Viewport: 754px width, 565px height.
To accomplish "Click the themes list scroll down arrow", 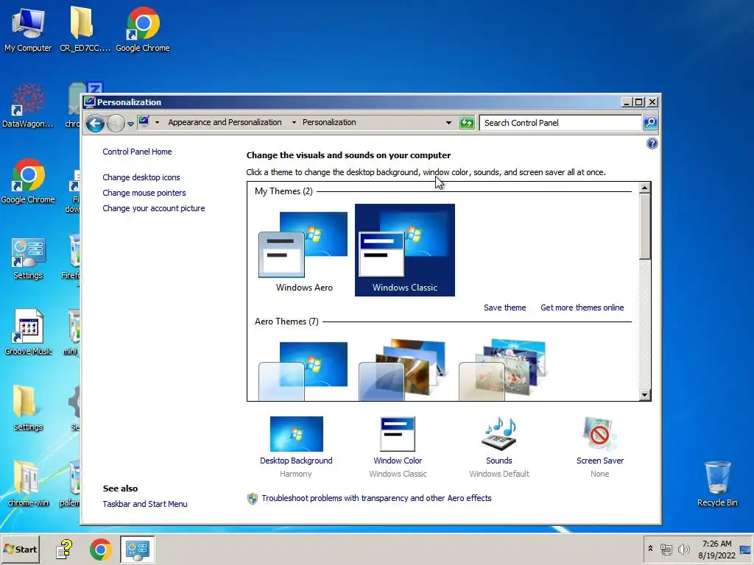I will [x=645, y=395].
